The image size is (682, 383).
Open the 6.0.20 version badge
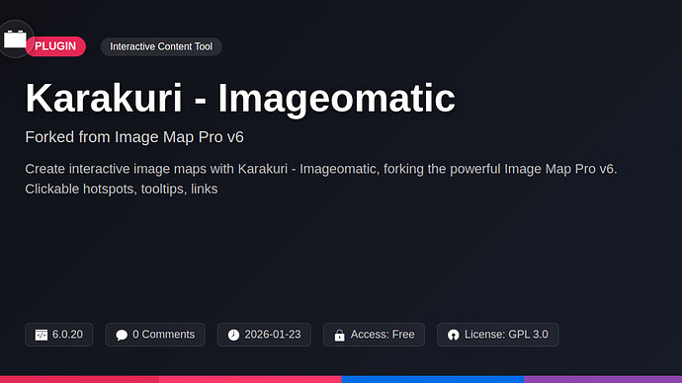58,335
